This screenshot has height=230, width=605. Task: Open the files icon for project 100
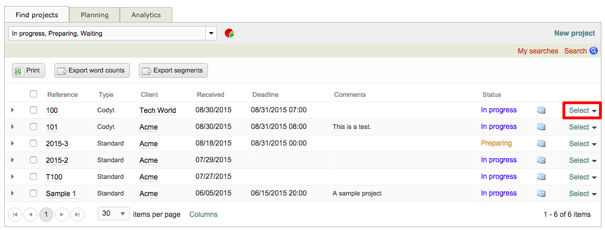(541, 111)
